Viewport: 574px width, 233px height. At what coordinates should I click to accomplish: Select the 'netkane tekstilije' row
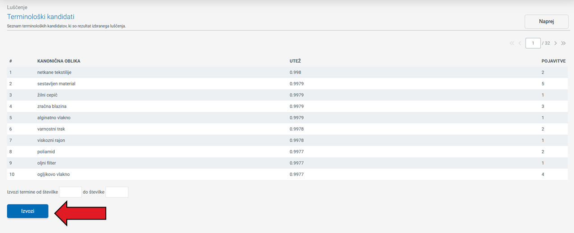54,72
